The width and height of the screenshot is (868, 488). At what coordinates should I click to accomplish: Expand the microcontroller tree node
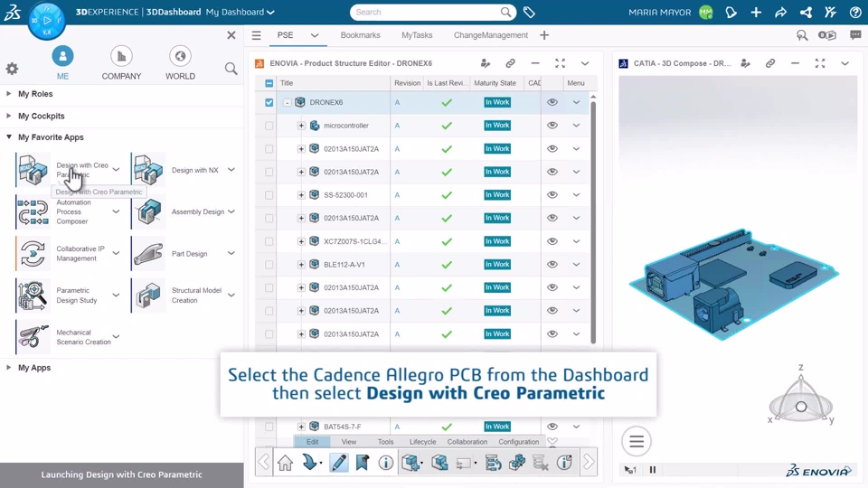click(301, 126)
